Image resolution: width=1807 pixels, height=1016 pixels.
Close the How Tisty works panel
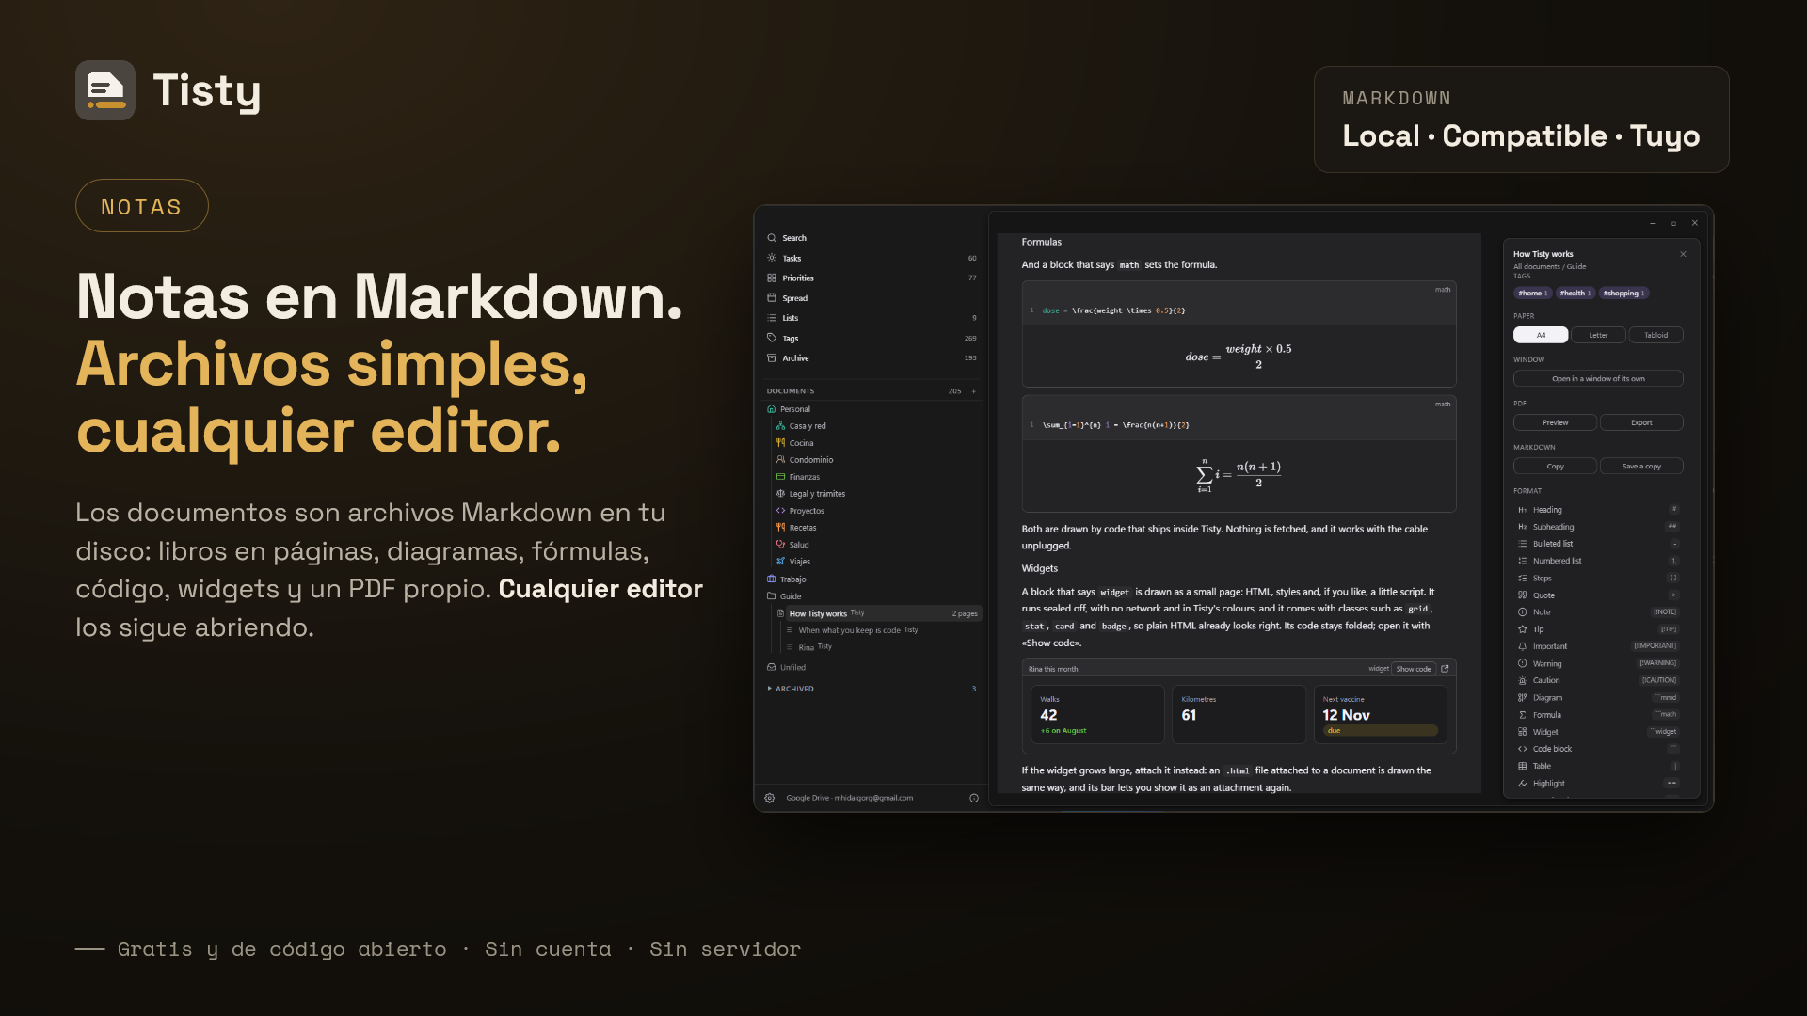coord(1683,254)
